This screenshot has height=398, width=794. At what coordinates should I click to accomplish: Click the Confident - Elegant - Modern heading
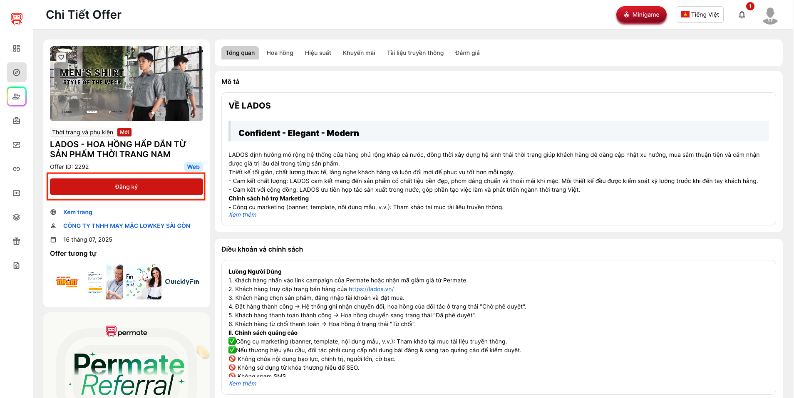[x=299, y=133]
